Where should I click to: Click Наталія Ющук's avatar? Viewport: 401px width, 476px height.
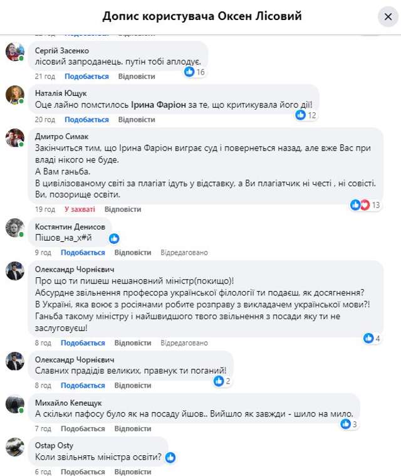pyautogui.click(x=15, y=95)
